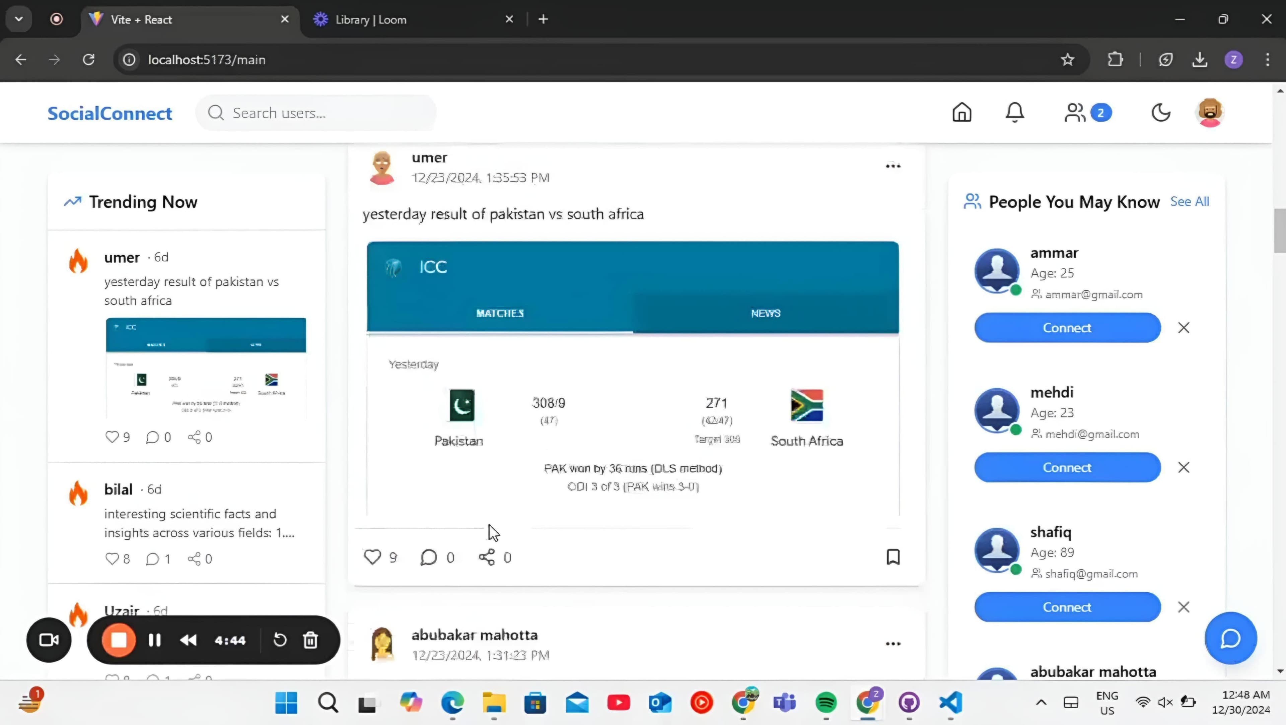
Task: Toggle the Loom camera bubble
Action: 49,640
